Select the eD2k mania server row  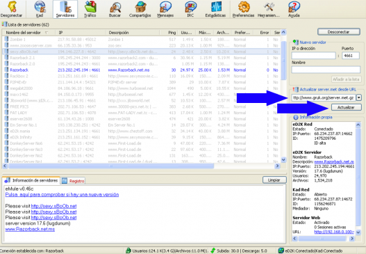(142, 131)
